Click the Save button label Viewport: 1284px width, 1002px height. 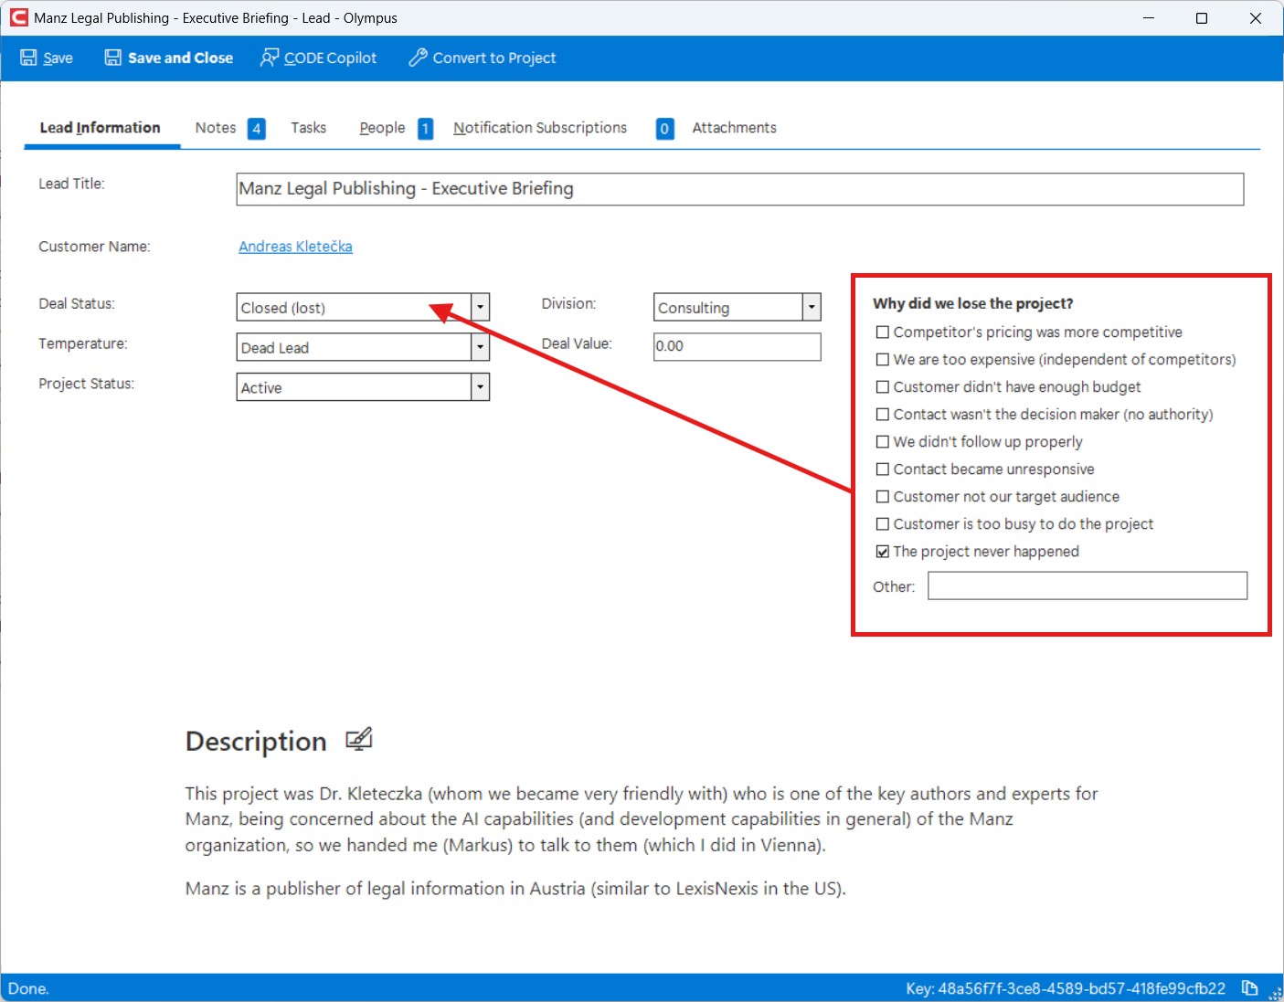coord(58,58)
